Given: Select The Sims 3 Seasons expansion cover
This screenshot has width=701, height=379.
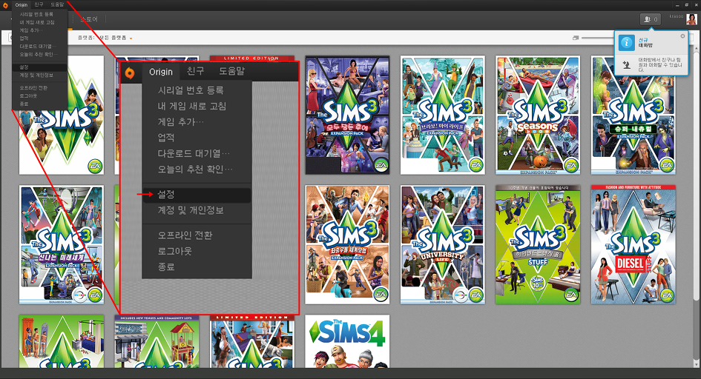Looking at the screenshot, I should (x=538, y=115).
